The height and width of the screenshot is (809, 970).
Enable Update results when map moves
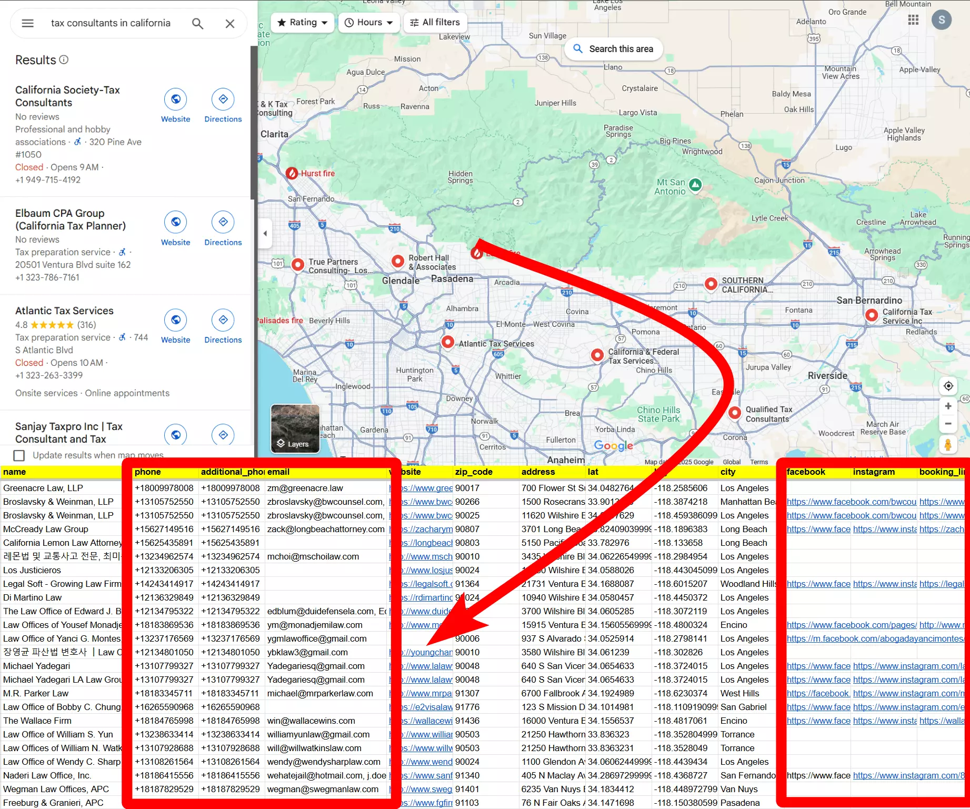pos(19,455)
